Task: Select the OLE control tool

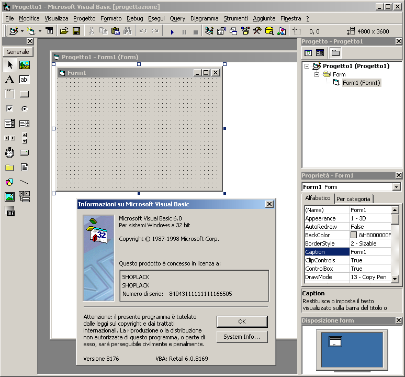Action: [10, 212]
